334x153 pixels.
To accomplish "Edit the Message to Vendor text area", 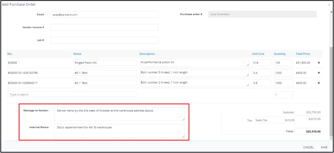I will click(120, 114).
